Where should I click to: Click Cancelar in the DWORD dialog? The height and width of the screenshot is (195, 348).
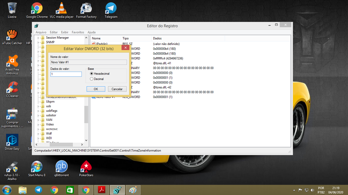tap(117, 89)
